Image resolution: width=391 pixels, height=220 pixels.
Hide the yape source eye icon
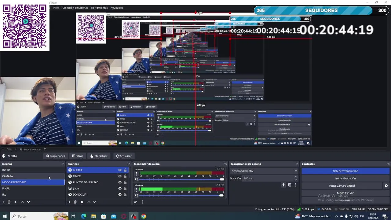click(x=120, y=189)
